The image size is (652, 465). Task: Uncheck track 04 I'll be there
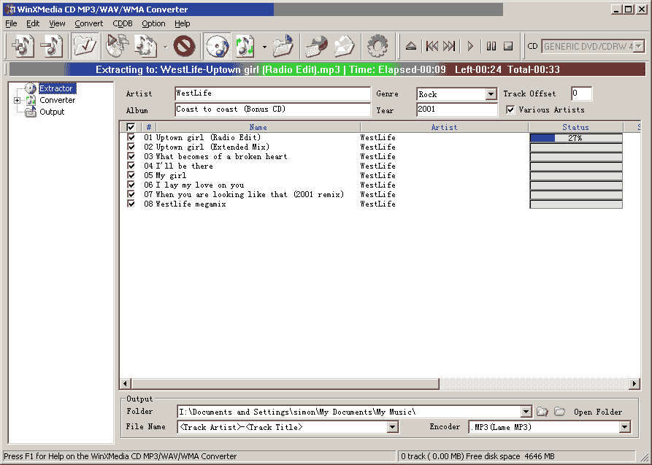coord(131,166)
